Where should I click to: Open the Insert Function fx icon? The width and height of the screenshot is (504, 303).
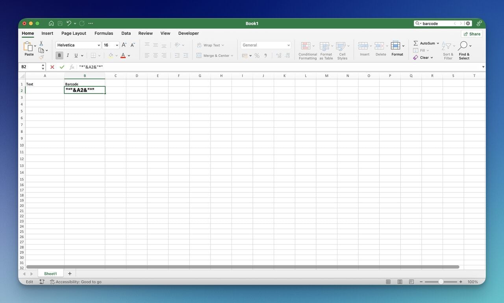[72, 67]
